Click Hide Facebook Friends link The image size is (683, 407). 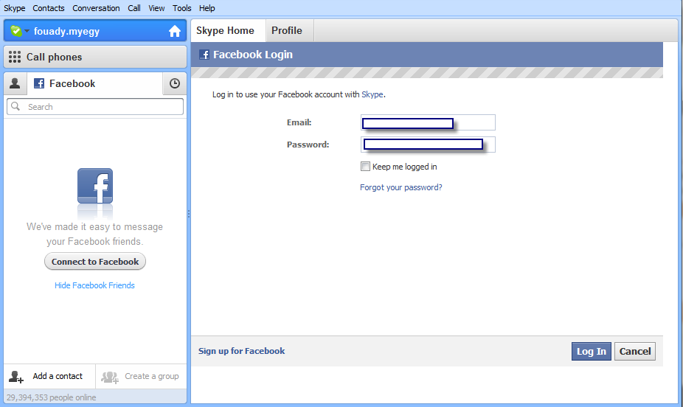pos(94,285)
